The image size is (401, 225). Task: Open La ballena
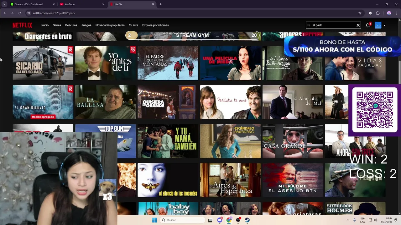tap(105, 102)
